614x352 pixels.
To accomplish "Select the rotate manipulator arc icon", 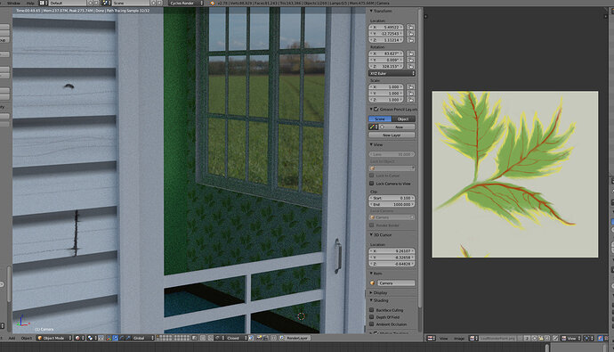I will (121, 338).
